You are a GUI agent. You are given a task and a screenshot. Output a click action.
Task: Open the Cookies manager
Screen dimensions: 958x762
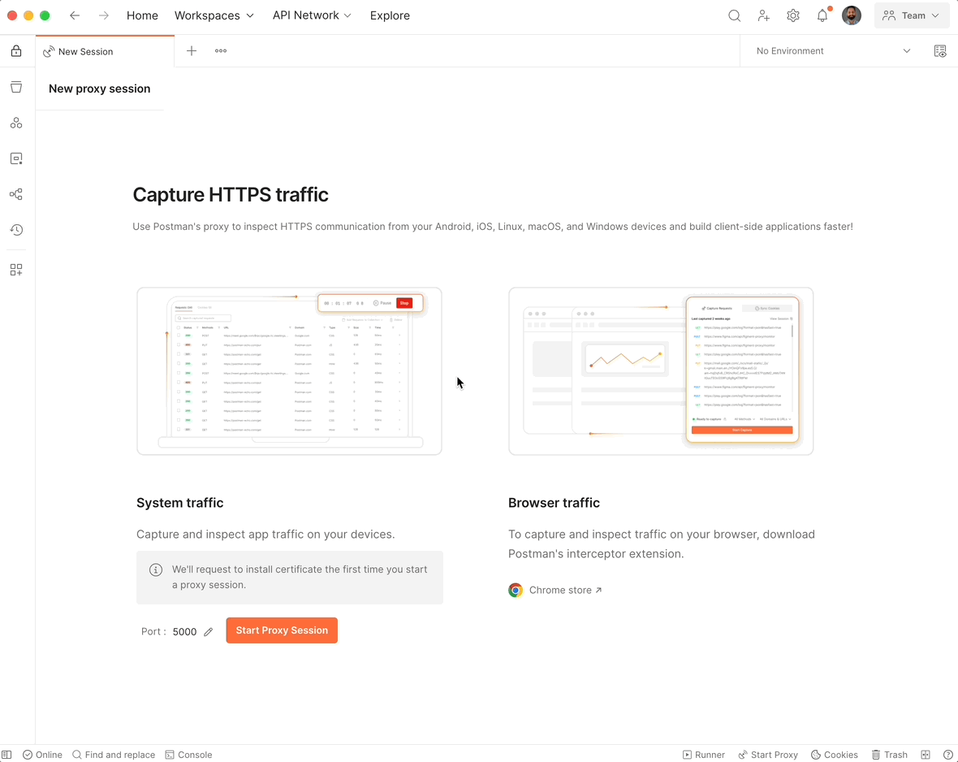coord(834,755)
